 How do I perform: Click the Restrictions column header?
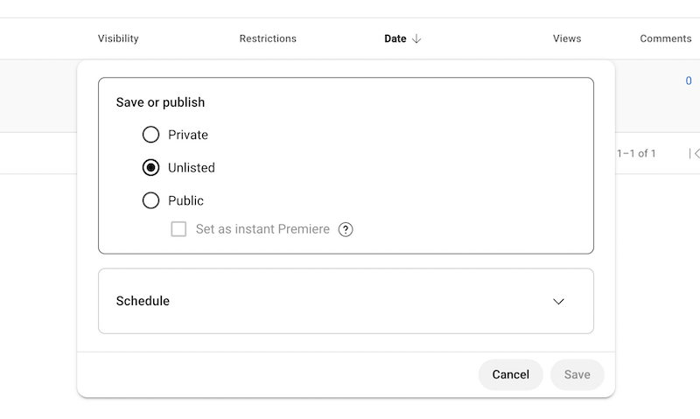pyautogui.click(x=268, y=38)
